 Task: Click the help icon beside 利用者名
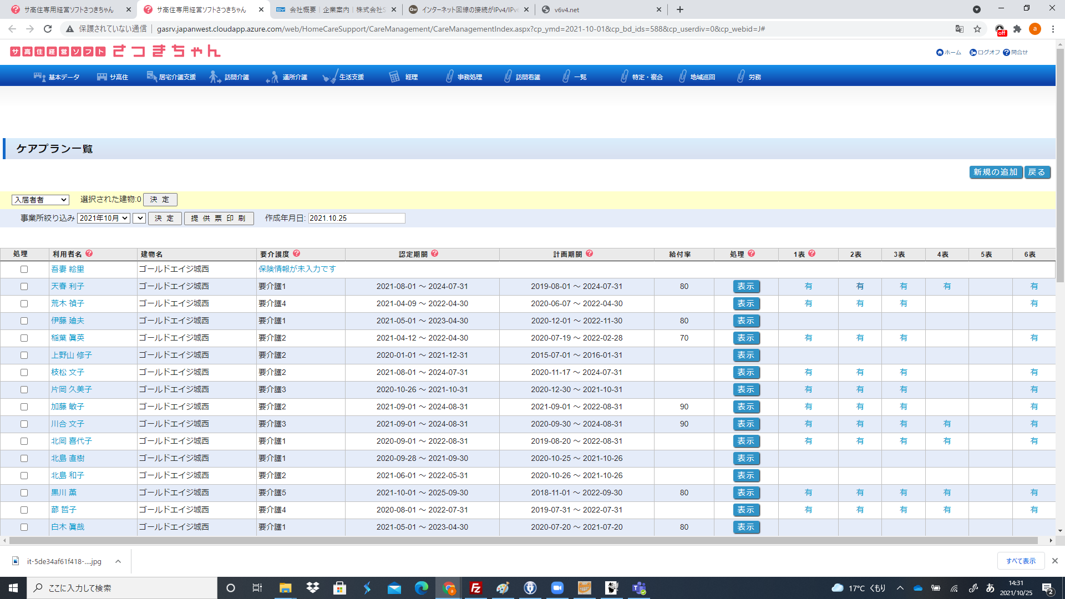click(89, 253)
